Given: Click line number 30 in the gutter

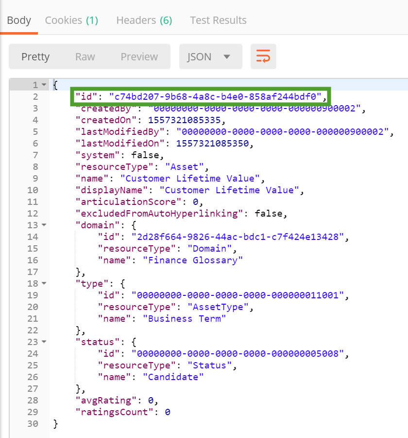Looking at the screenshot, I should coord(33,424).
